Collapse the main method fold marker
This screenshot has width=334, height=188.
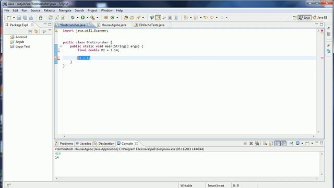[61, 46]
